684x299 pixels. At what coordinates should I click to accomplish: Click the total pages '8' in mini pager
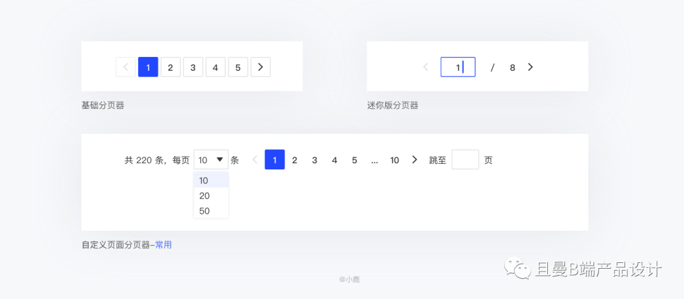click(512, 68)
